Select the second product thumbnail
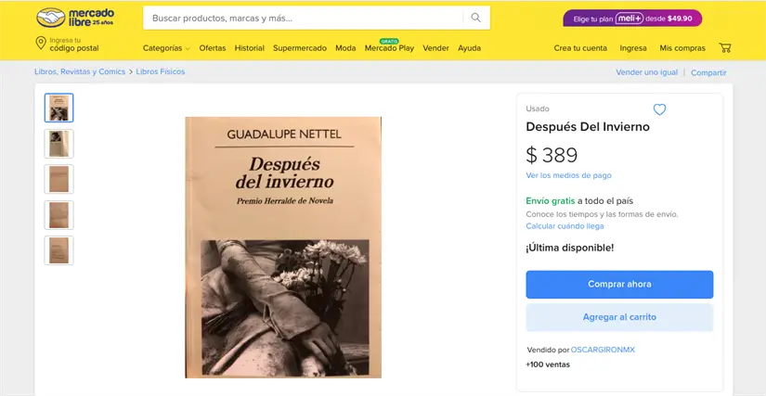Viewport: 766px width, 396px height. [x=59, y=144]
